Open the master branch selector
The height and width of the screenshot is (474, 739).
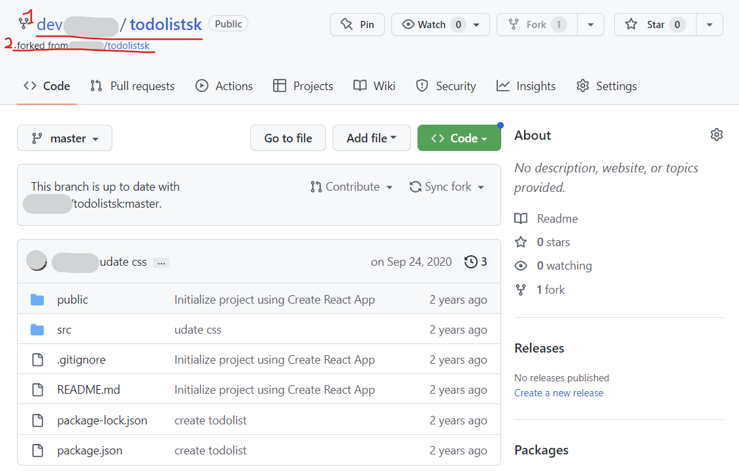coord(65,138)
